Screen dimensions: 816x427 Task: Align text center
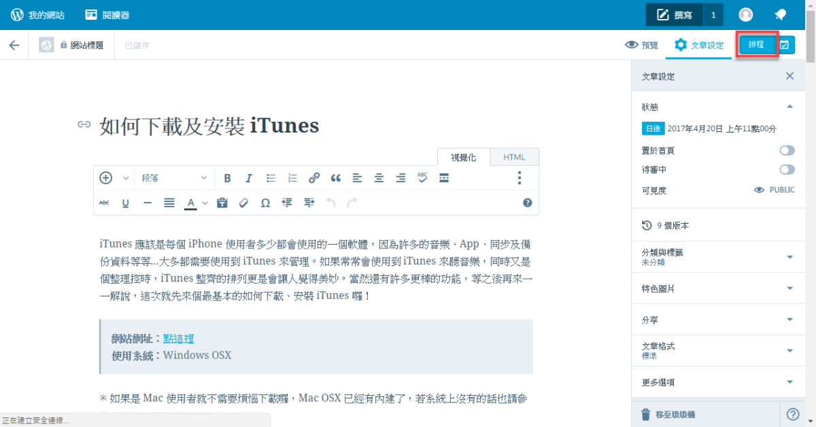tap(379, 178)
